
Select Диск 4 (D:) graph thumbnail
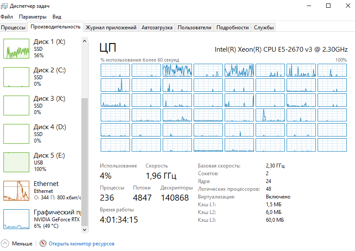(16, 134)
